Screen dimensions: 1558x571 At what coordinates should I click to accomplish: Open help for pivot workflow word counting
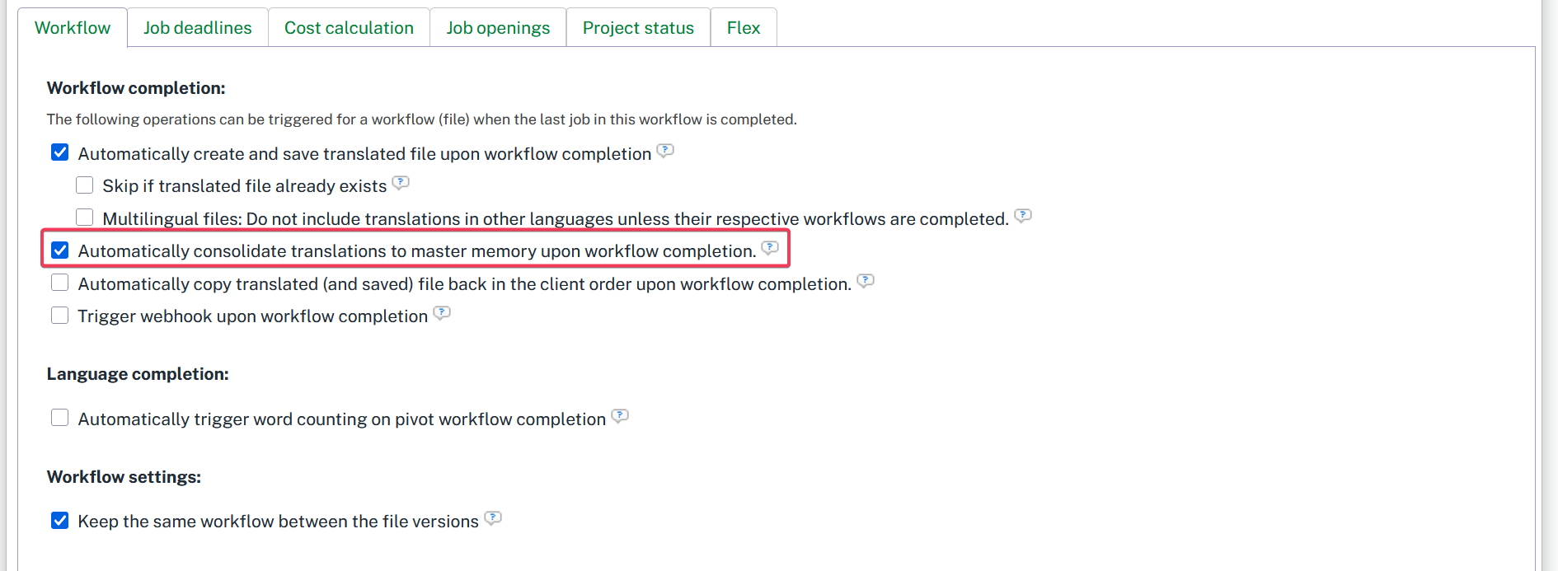point(620,416)
